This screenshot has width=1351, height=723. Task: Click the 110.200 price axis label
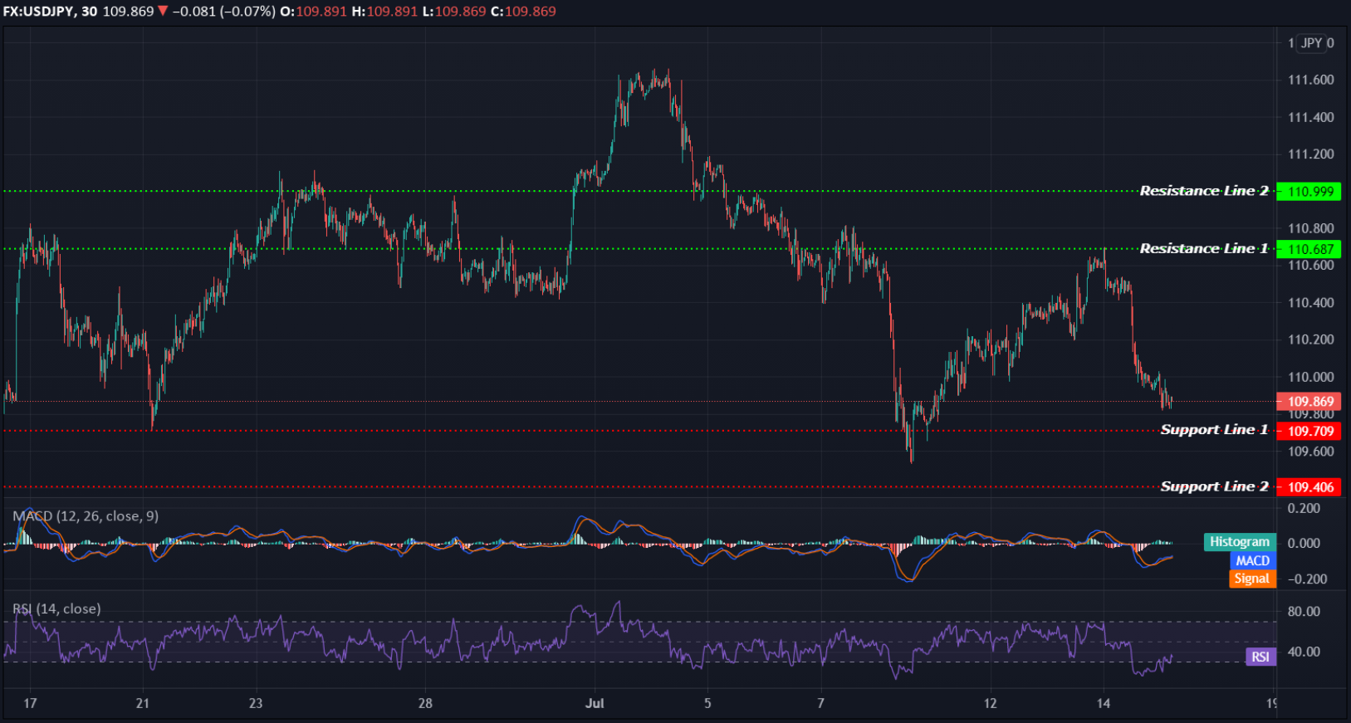click(1310, 340)
